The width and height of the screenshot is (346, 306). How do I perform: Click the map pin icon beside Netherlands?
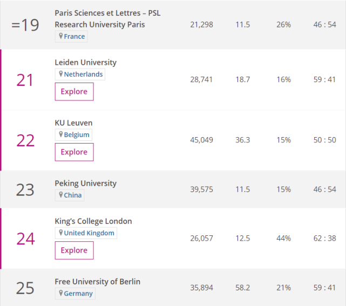pyautogui.click(x=61, y=74)
